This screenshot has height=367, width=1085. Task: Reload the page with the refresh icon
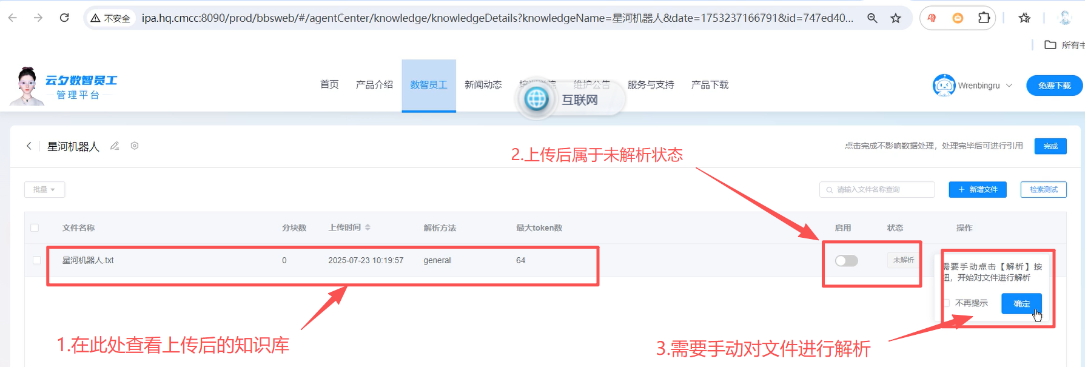coord(64,18)
